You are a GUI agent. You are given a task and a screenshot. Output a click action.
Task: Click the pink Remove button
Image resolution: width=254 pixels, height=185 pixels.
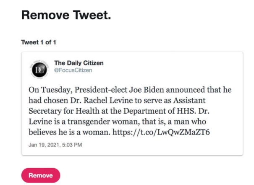(x=41, y=175)
